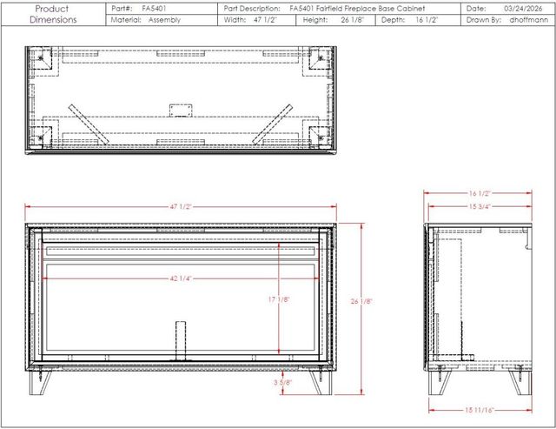Screen dimensions: 556x429
Task: Click the 3 5/8" leg height dimension
Action: (x=282, y=383)
